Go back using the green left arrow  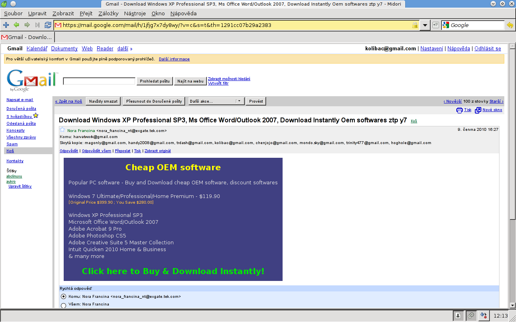[17, 25]
